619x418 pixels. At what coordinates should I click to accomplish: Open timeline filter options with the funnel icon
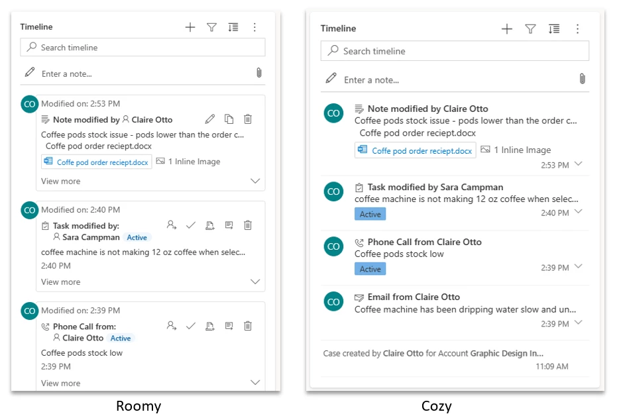pyautogui.click(x=212, y=27)
